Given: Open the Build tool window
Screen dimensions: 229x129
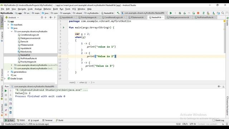Looking at the screenshot, I should tap(59, 120).
